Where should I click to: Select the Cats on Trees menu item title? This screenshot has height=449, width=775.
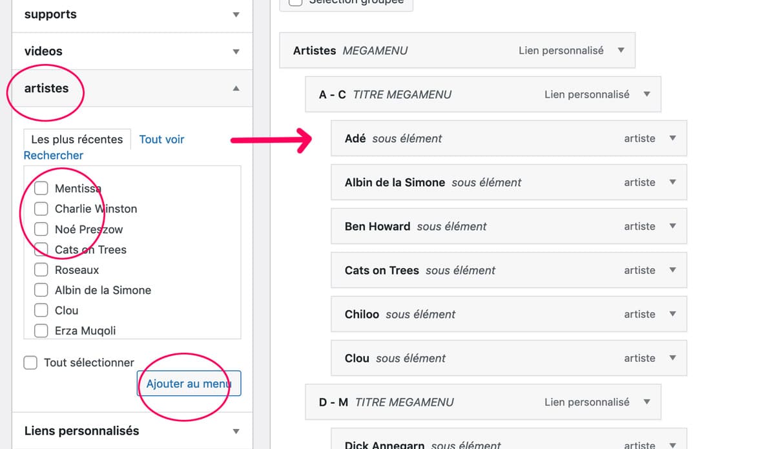(x=382, y=270)
